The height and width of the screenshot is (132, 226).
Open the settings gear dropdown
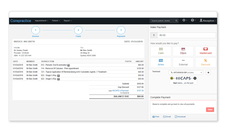tap(185, 20)
